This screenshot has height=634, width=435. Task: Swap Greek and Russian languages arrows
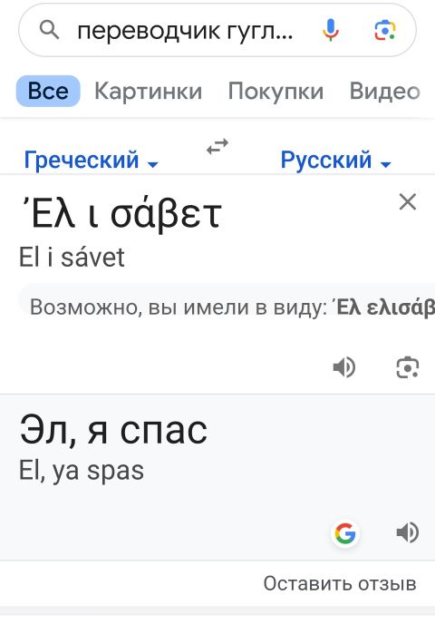[x=217, y=146]
